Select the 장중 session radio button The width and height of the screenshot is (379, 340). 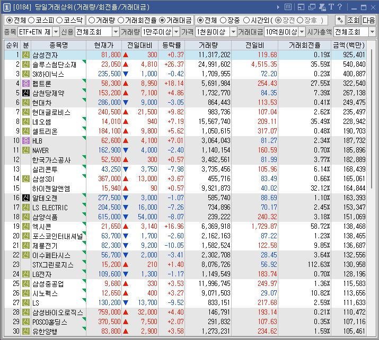223,20
